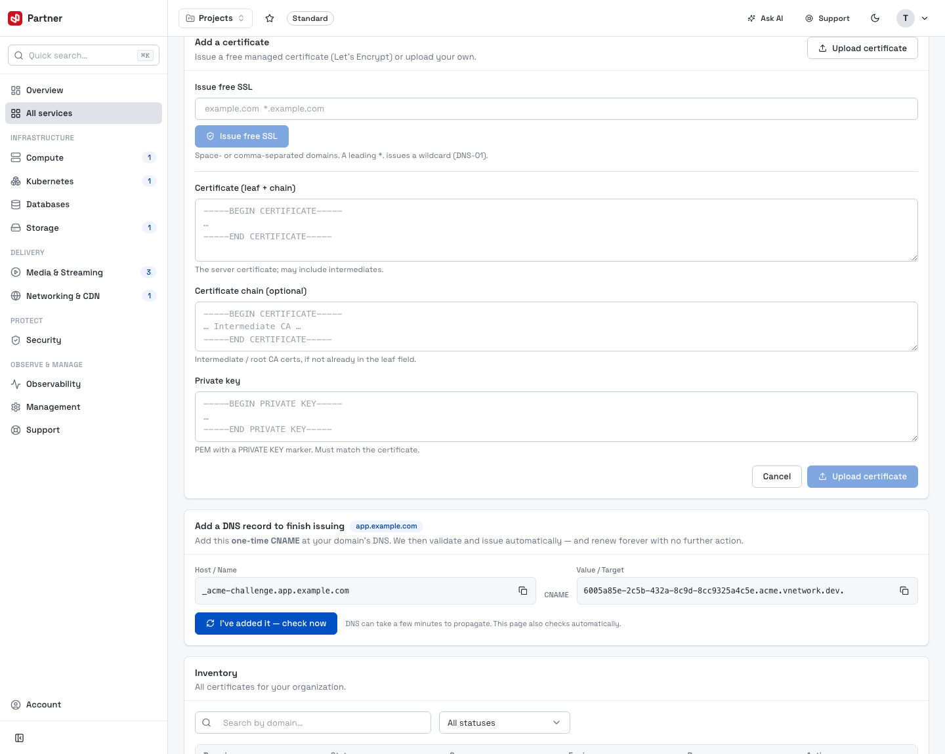945x754 pixels.
Task: Click the Certificate (leaf + chain) textarea
Action: click(556, 230)
